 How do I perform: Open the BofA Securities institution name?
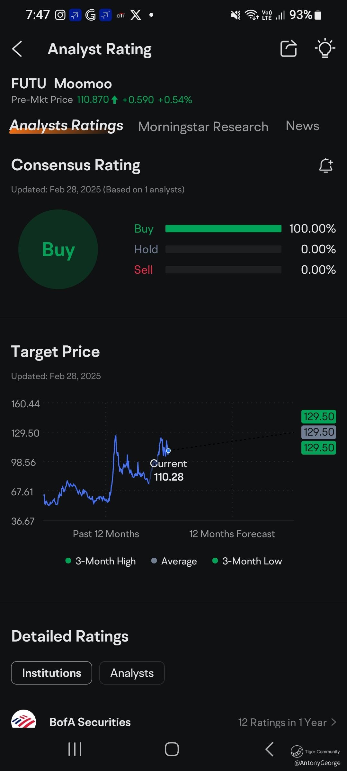90,722
